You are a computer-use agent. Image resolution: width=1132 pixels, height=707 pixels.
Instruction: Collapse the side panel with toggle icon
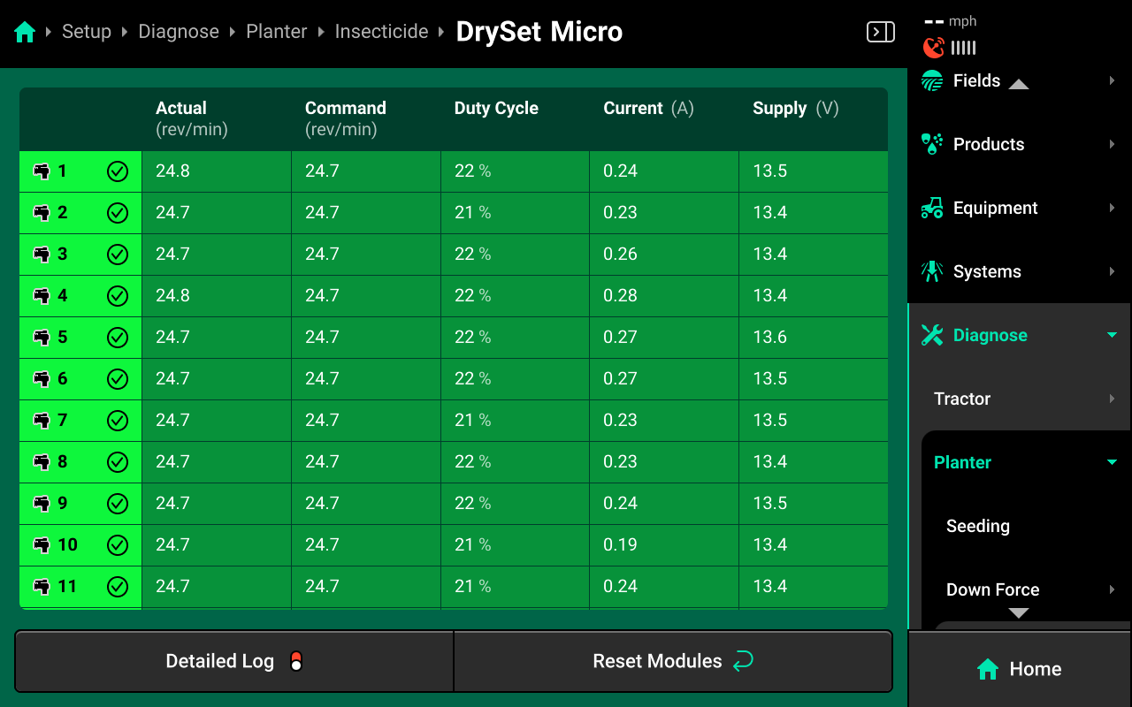[x=880, y=33]
